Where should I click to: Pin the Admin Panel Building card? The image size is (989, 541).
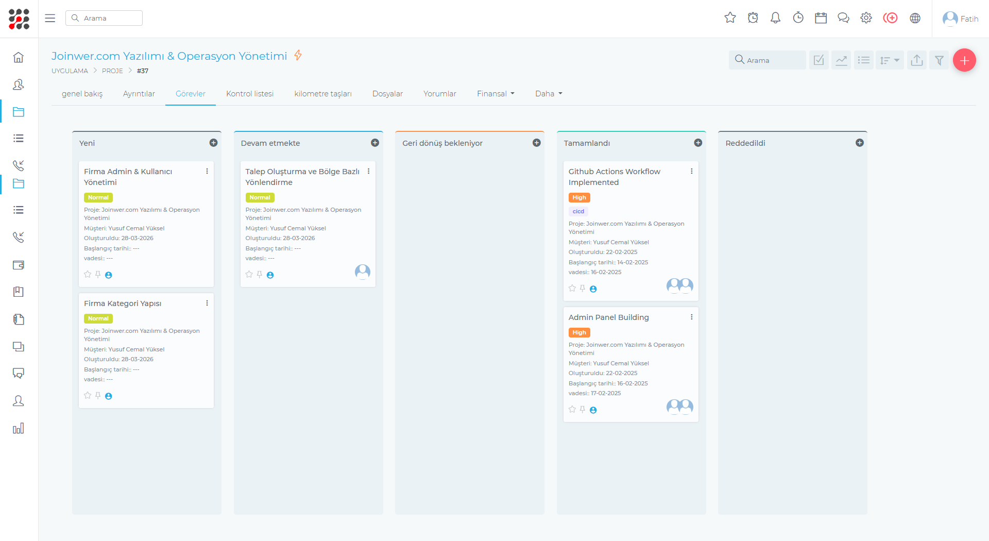click(583, 410)
